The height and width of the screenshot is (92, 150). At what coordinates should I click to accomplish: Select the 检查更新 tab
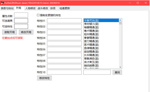click(x=65, y=8)
